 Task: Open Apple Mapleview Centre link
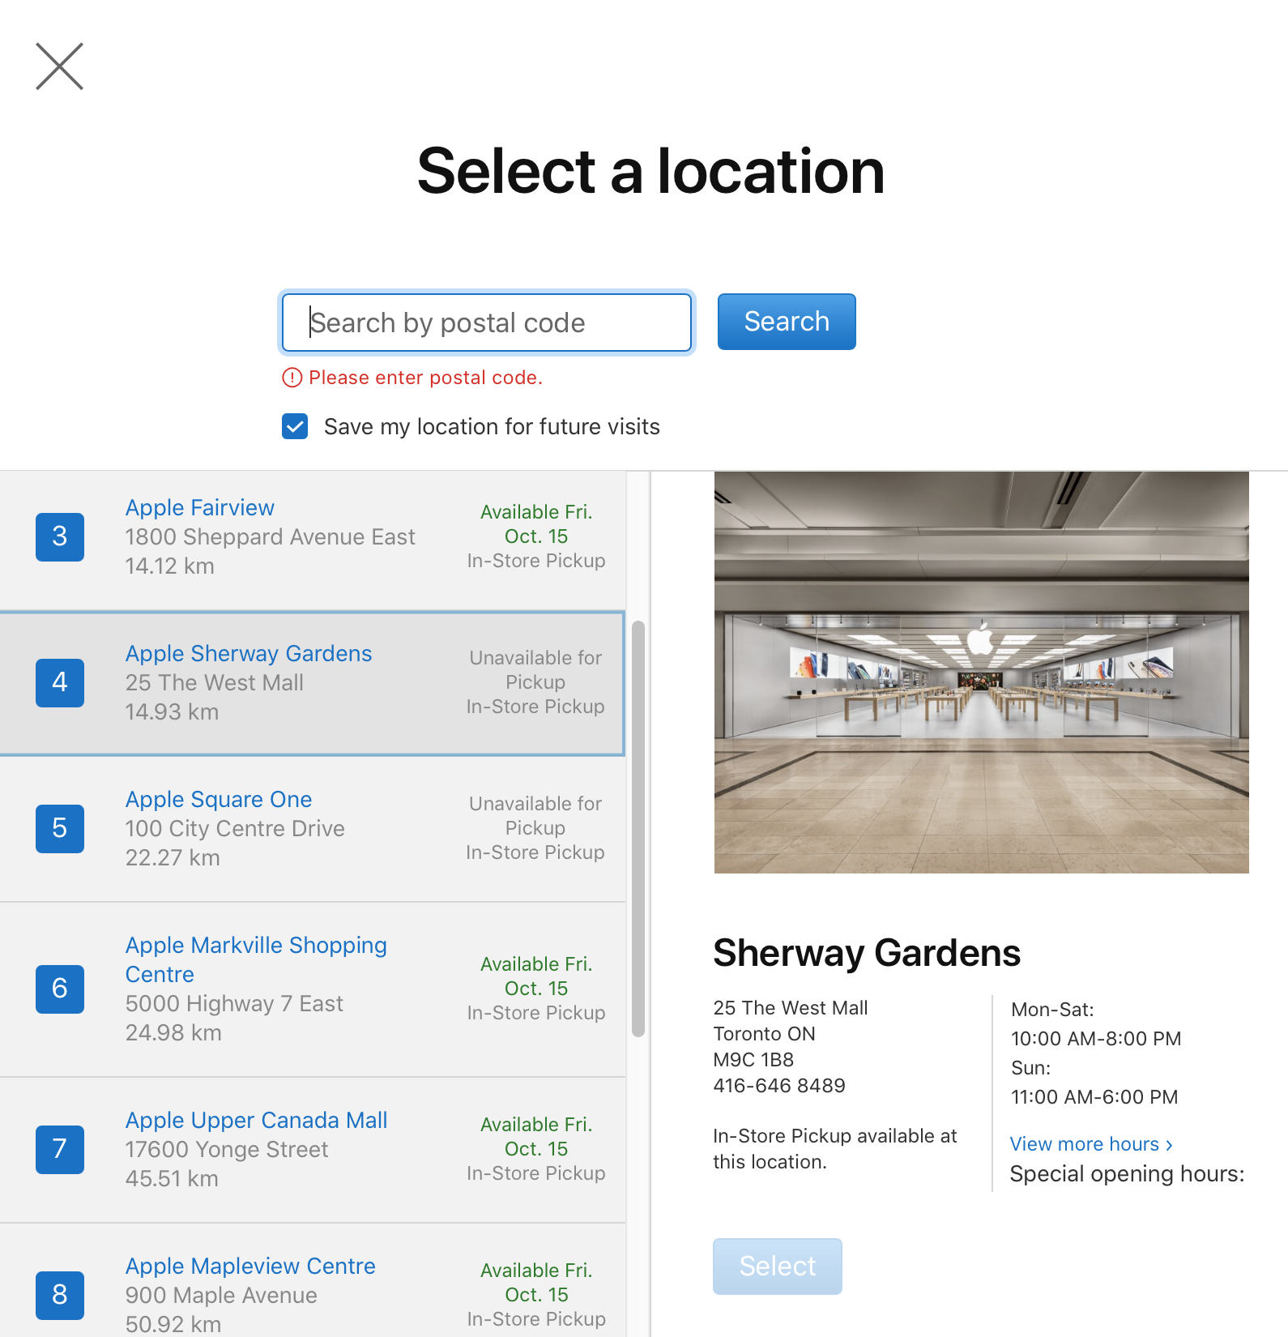250,1266
